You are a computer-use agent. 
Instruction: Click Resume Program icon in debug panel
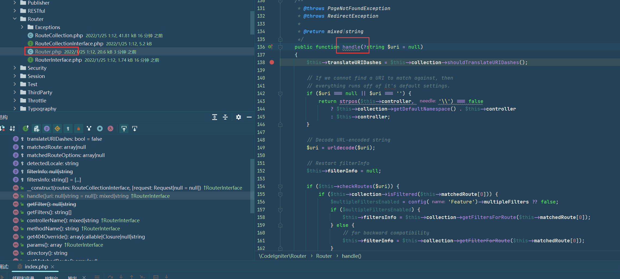coord(2,277)
